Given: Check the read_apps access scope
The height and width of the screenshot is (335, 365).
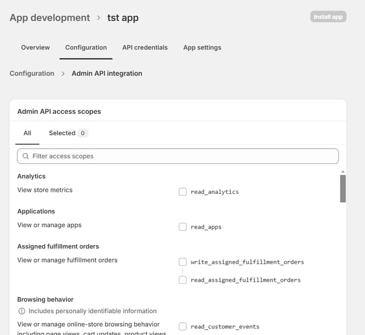Looking at the screenshot, I should (183, 227).
